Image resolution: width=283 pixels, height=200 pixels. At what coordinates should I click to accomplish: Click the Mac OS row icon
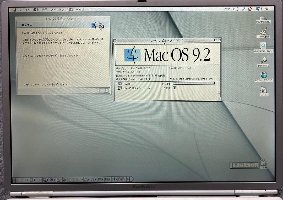pos(119,84)
